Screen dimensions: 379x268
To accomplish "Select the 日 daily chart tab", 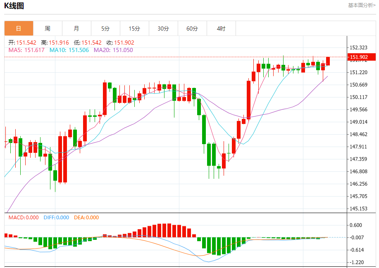I will pos(19,28).
